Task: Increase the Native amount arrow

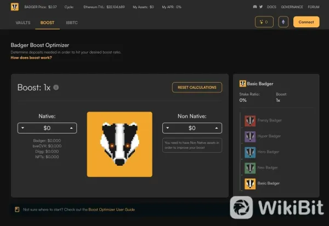Action: [x=71, y=128]
